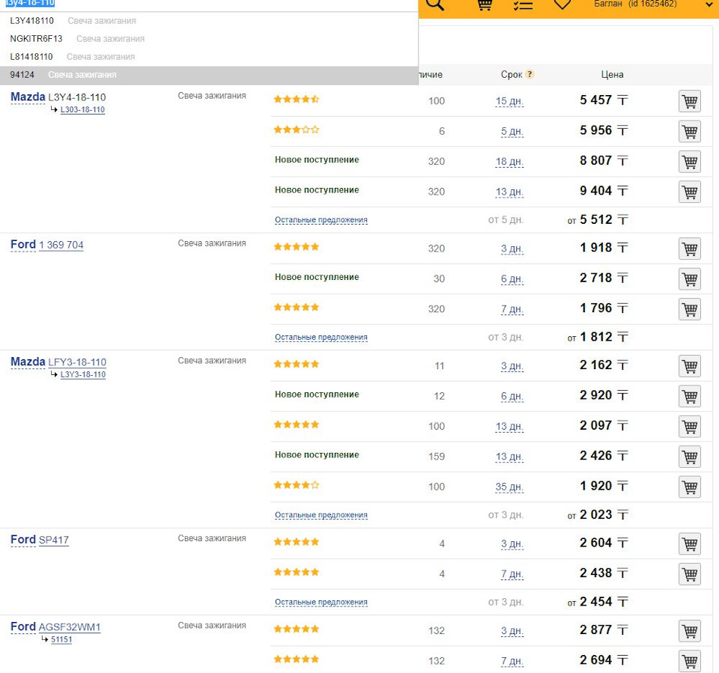The height and width of the screenshot is (673, 719).
Task: Add offer priced 8 807 to cart
Action: point(690,162)
